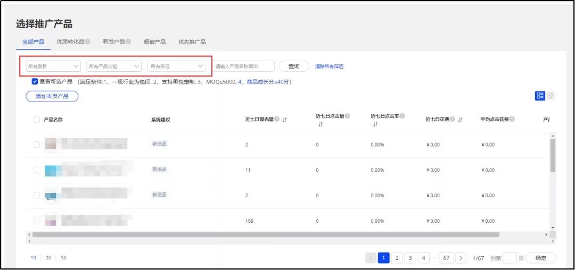Select checkbox of product with 曝光量 189
The width and height of the screenshot is (575, 270).
37,221
